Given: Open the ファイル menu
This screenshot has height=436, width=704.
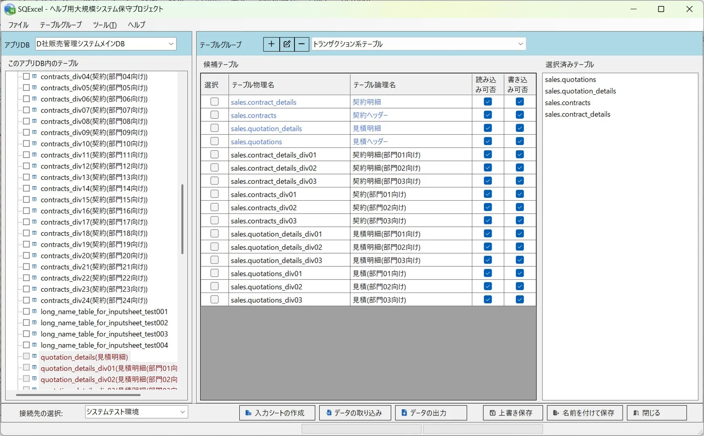Looking at the screenshot, I should (x=18, y=25).
